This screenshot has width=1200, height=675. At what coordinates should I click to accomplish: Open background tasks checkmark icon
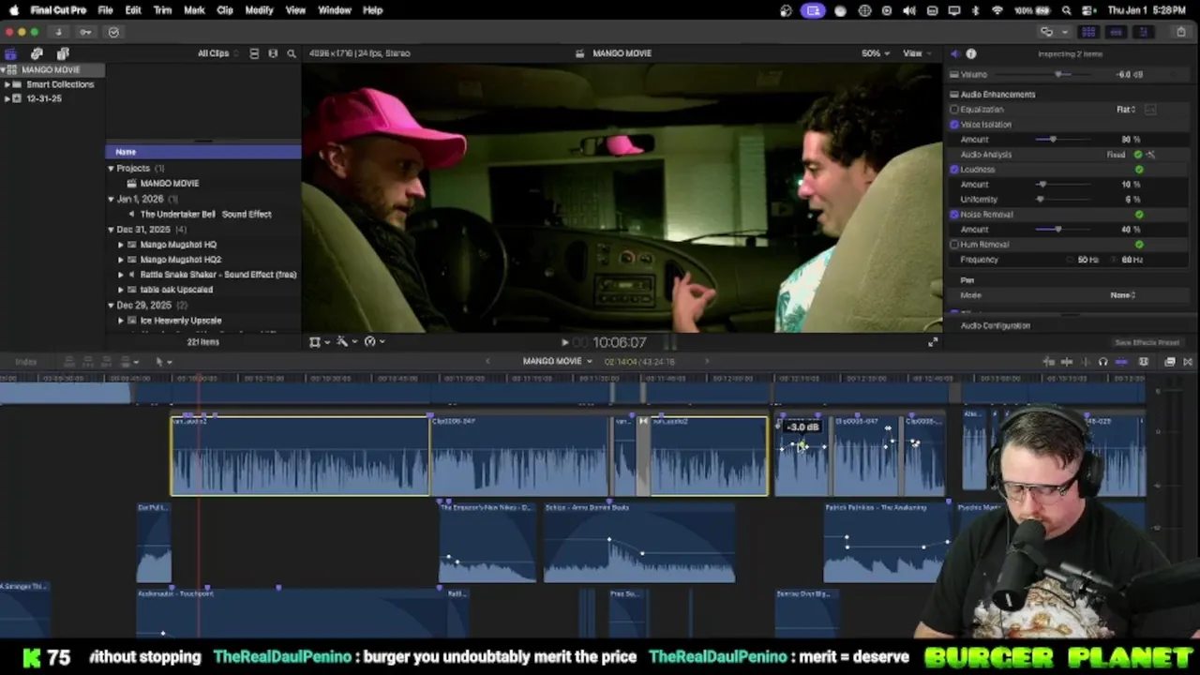[113, 32]
